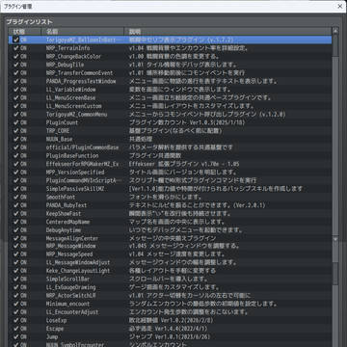Click the 説明 column header
The width and height of the screenshot is (347, 347).
[227, 32]
